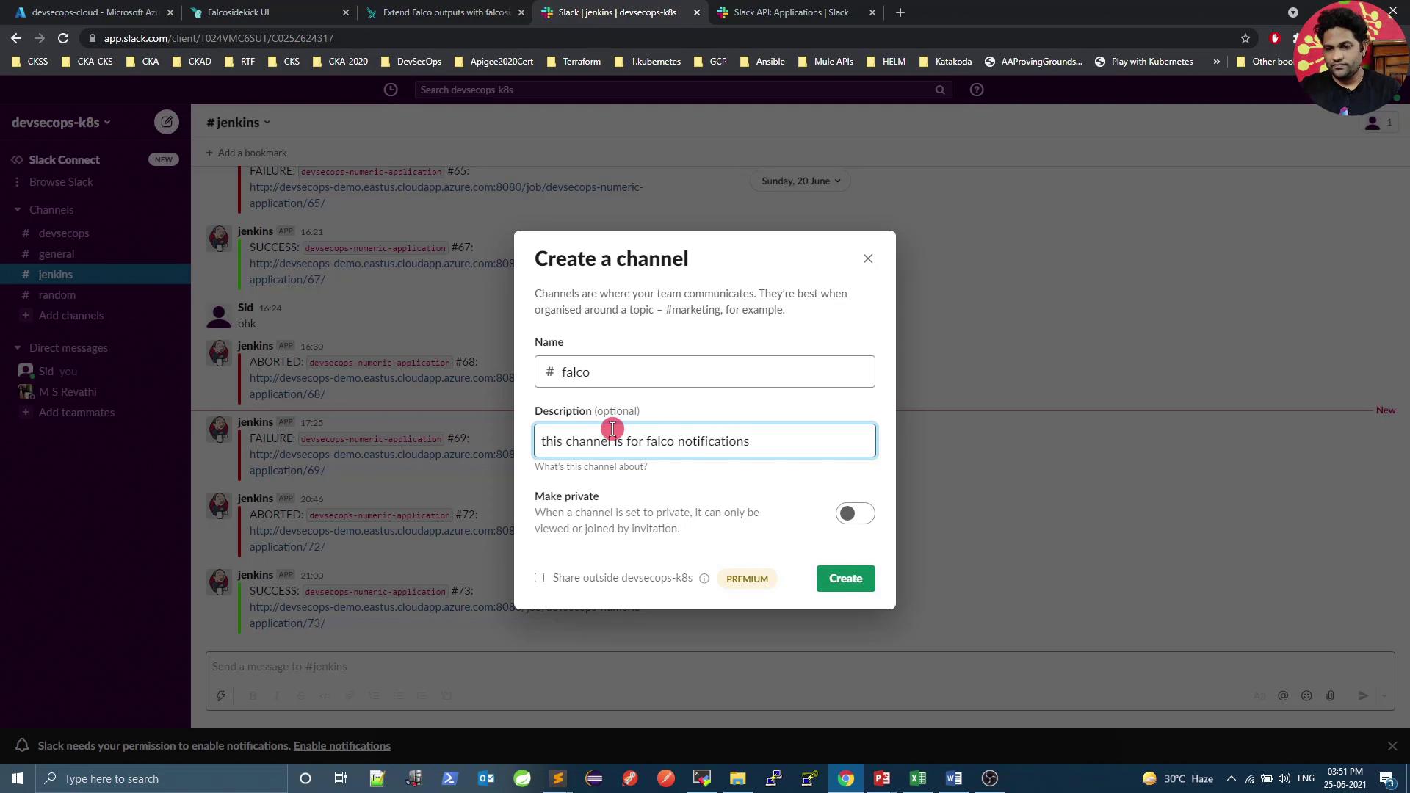The image size is (1410, 793).
Task: Click the help question mark icon
Action: [x=976, y=90]
